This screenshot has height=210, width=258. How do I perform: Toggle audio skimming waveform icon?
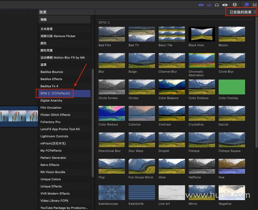[209, 5]
